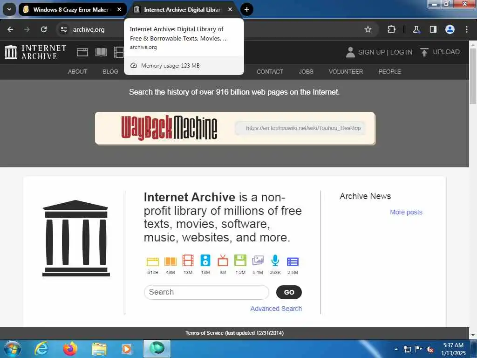The width and height of the screenshot is (477, 358).
Task: Focus the Wayback Machine URL field
Action: pyautogui.click(x=300, y=128)
